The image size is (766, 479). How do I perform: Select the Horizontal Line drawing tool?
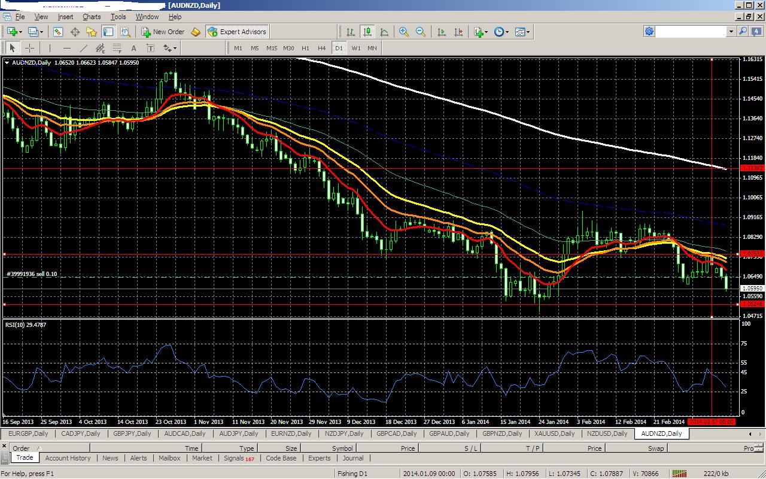67,48
